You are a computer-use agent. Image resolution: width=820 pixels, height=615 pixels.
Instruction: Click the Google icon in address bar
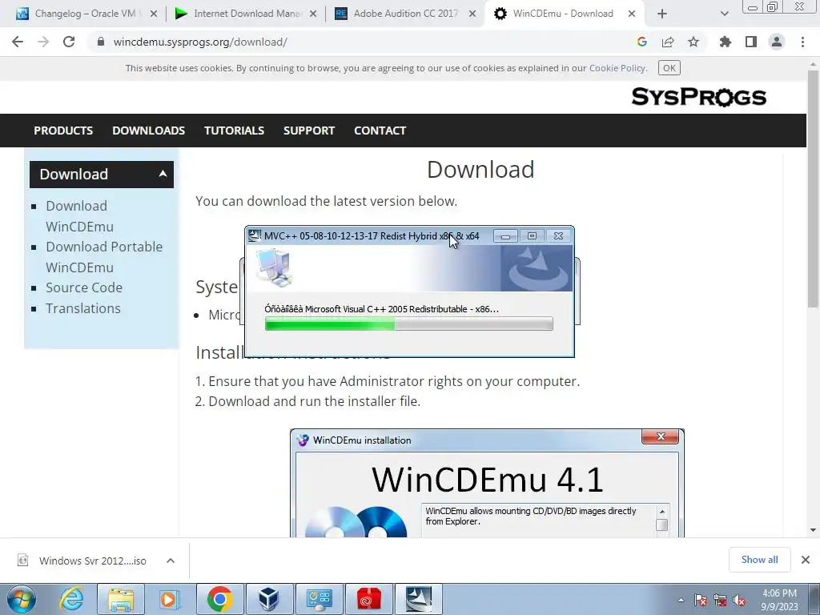[x=642, y=42]
